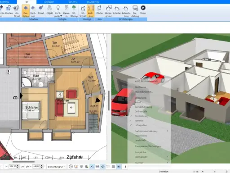Switch to the Gelände ribbon tab
Viewport: 230px width, 173px height.
click(49, 2)
